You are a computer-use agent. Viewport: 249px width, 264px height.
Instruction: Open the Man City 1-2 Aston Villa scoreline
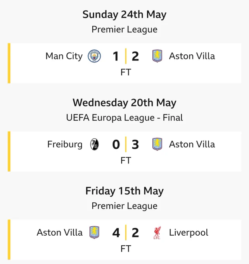coord(126,56)
